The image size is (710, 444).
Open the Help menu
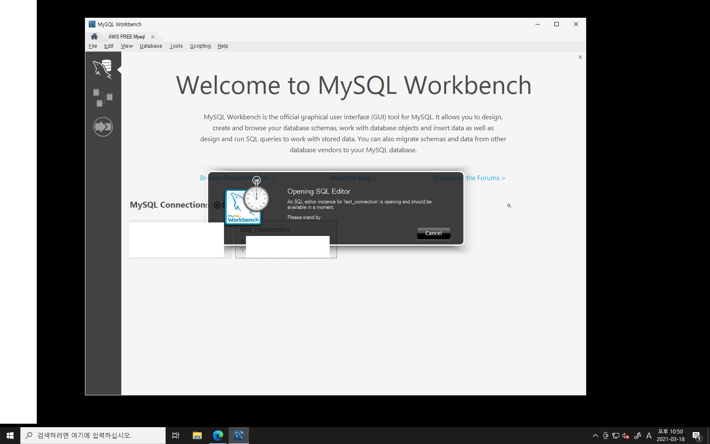[x=223, y=46]
